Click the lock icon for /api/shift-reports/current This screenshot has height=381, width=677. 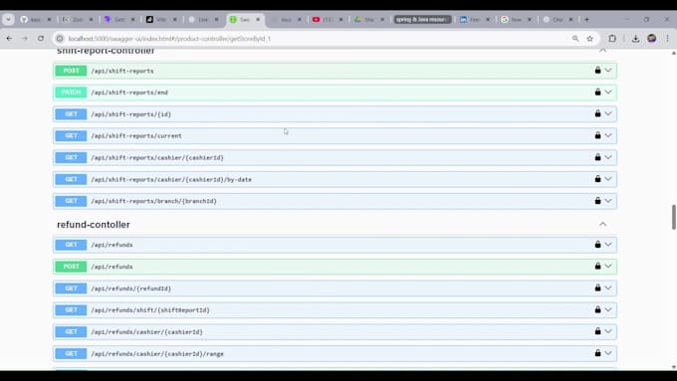tap(597, 135)
